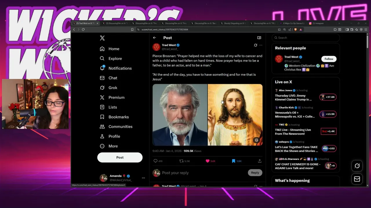Open three-dot menu on the post
The height and width of the screenshot is (208, 371).
[x=261, y=45]
